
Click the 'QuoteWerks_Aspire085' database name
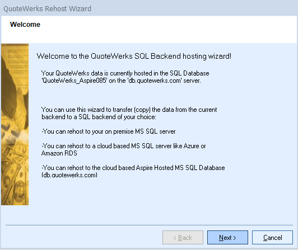pyautogui.click(x=74, y=81)
